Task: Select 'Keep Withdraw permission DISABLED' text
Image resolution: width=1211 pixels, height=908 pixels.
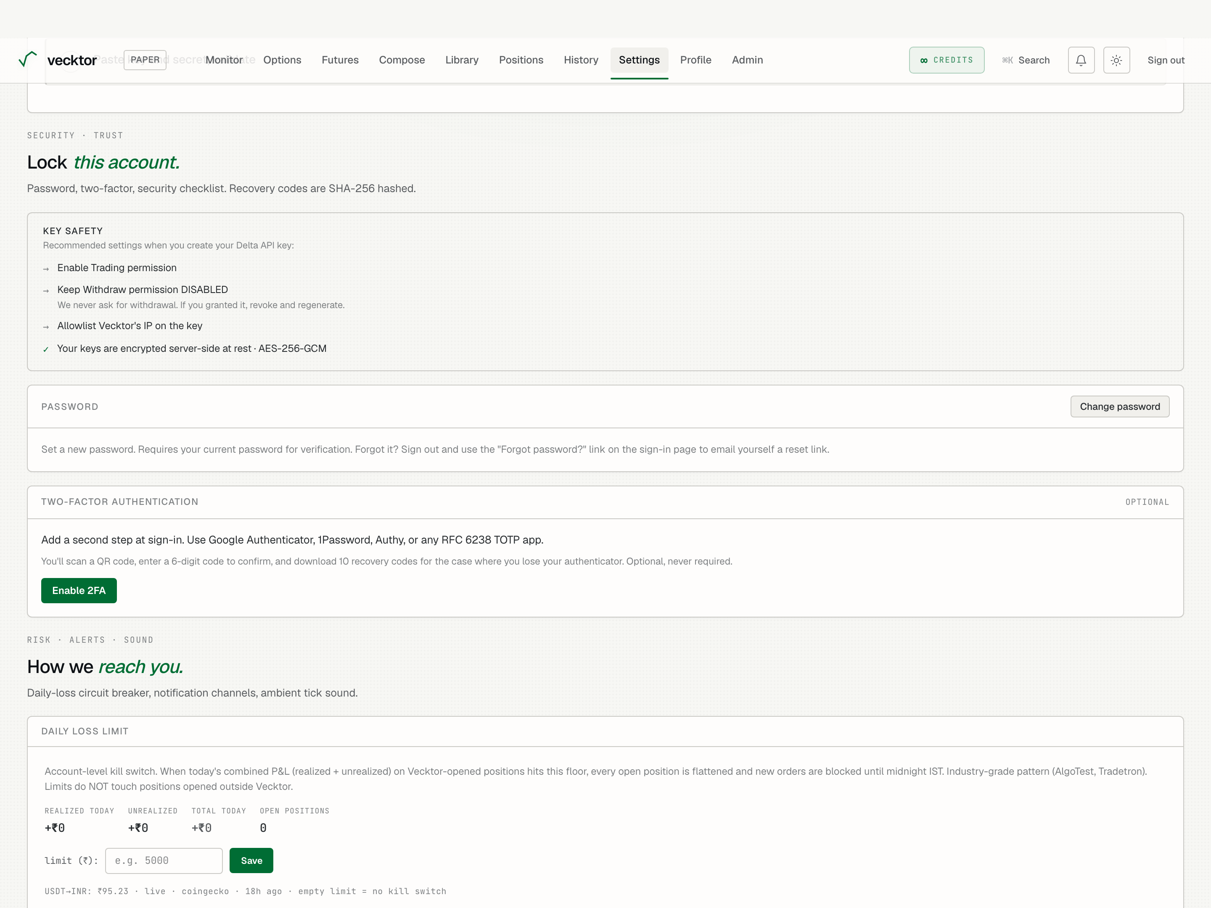Action: 143,290
